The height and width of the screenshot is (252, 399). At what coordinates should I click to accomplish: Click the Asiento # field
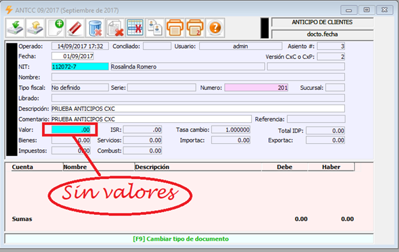pyautogui.click(x=331, y=46)
